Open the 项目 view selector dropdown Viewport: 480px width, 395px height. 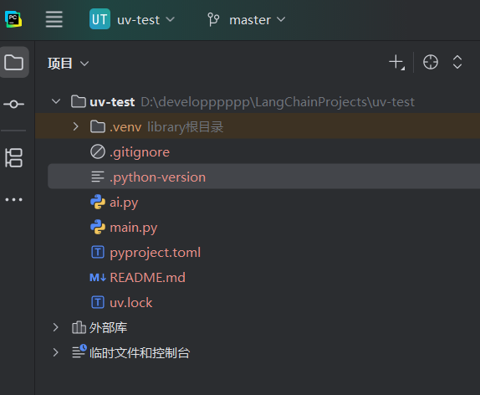[69, 64]
